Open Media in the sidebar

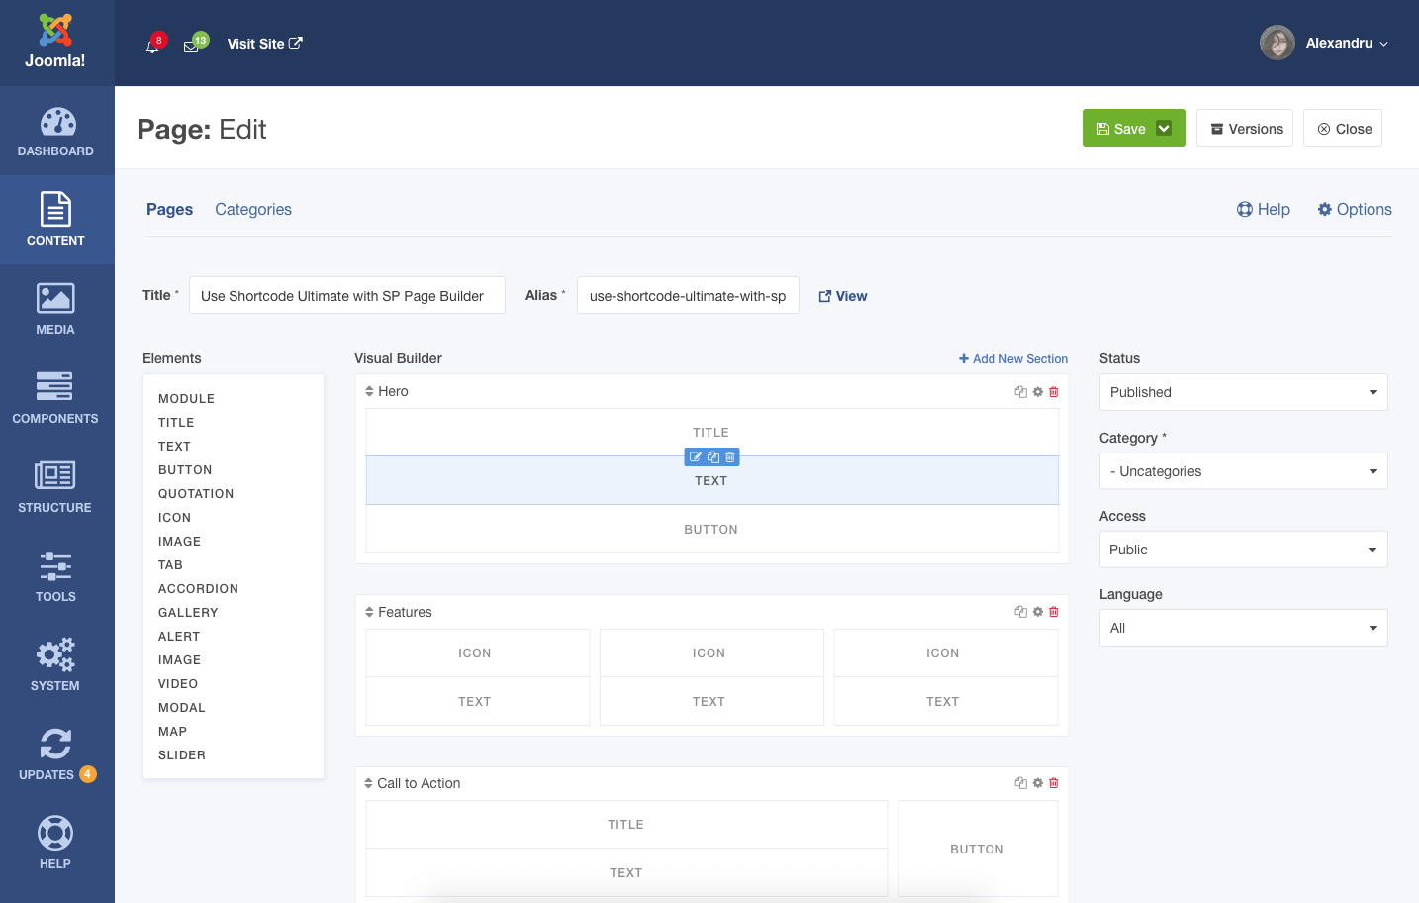(55, 309)
